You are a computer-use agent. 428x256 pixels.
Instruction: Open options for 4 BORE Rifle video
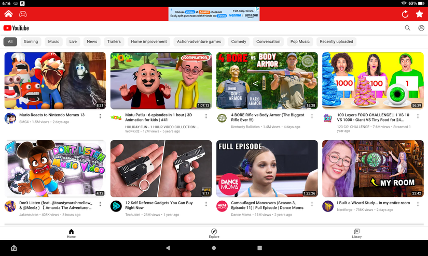pyautogui.click(x=312, y=116)
